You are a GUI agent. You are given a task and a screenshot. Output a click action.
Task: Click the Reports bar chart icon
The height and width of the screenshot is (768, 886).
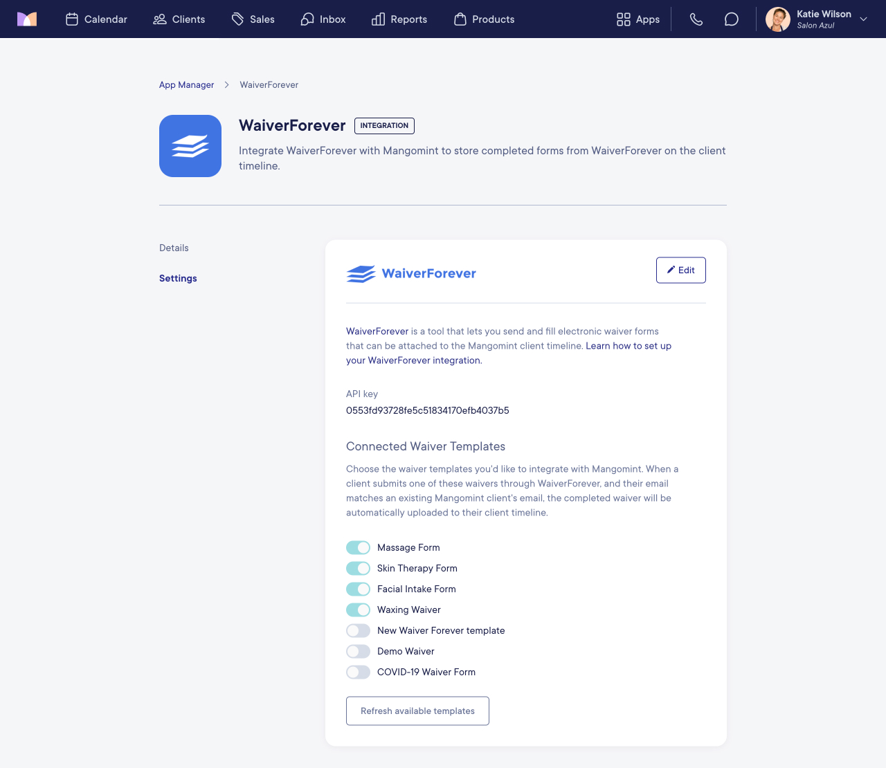point(378,19)
